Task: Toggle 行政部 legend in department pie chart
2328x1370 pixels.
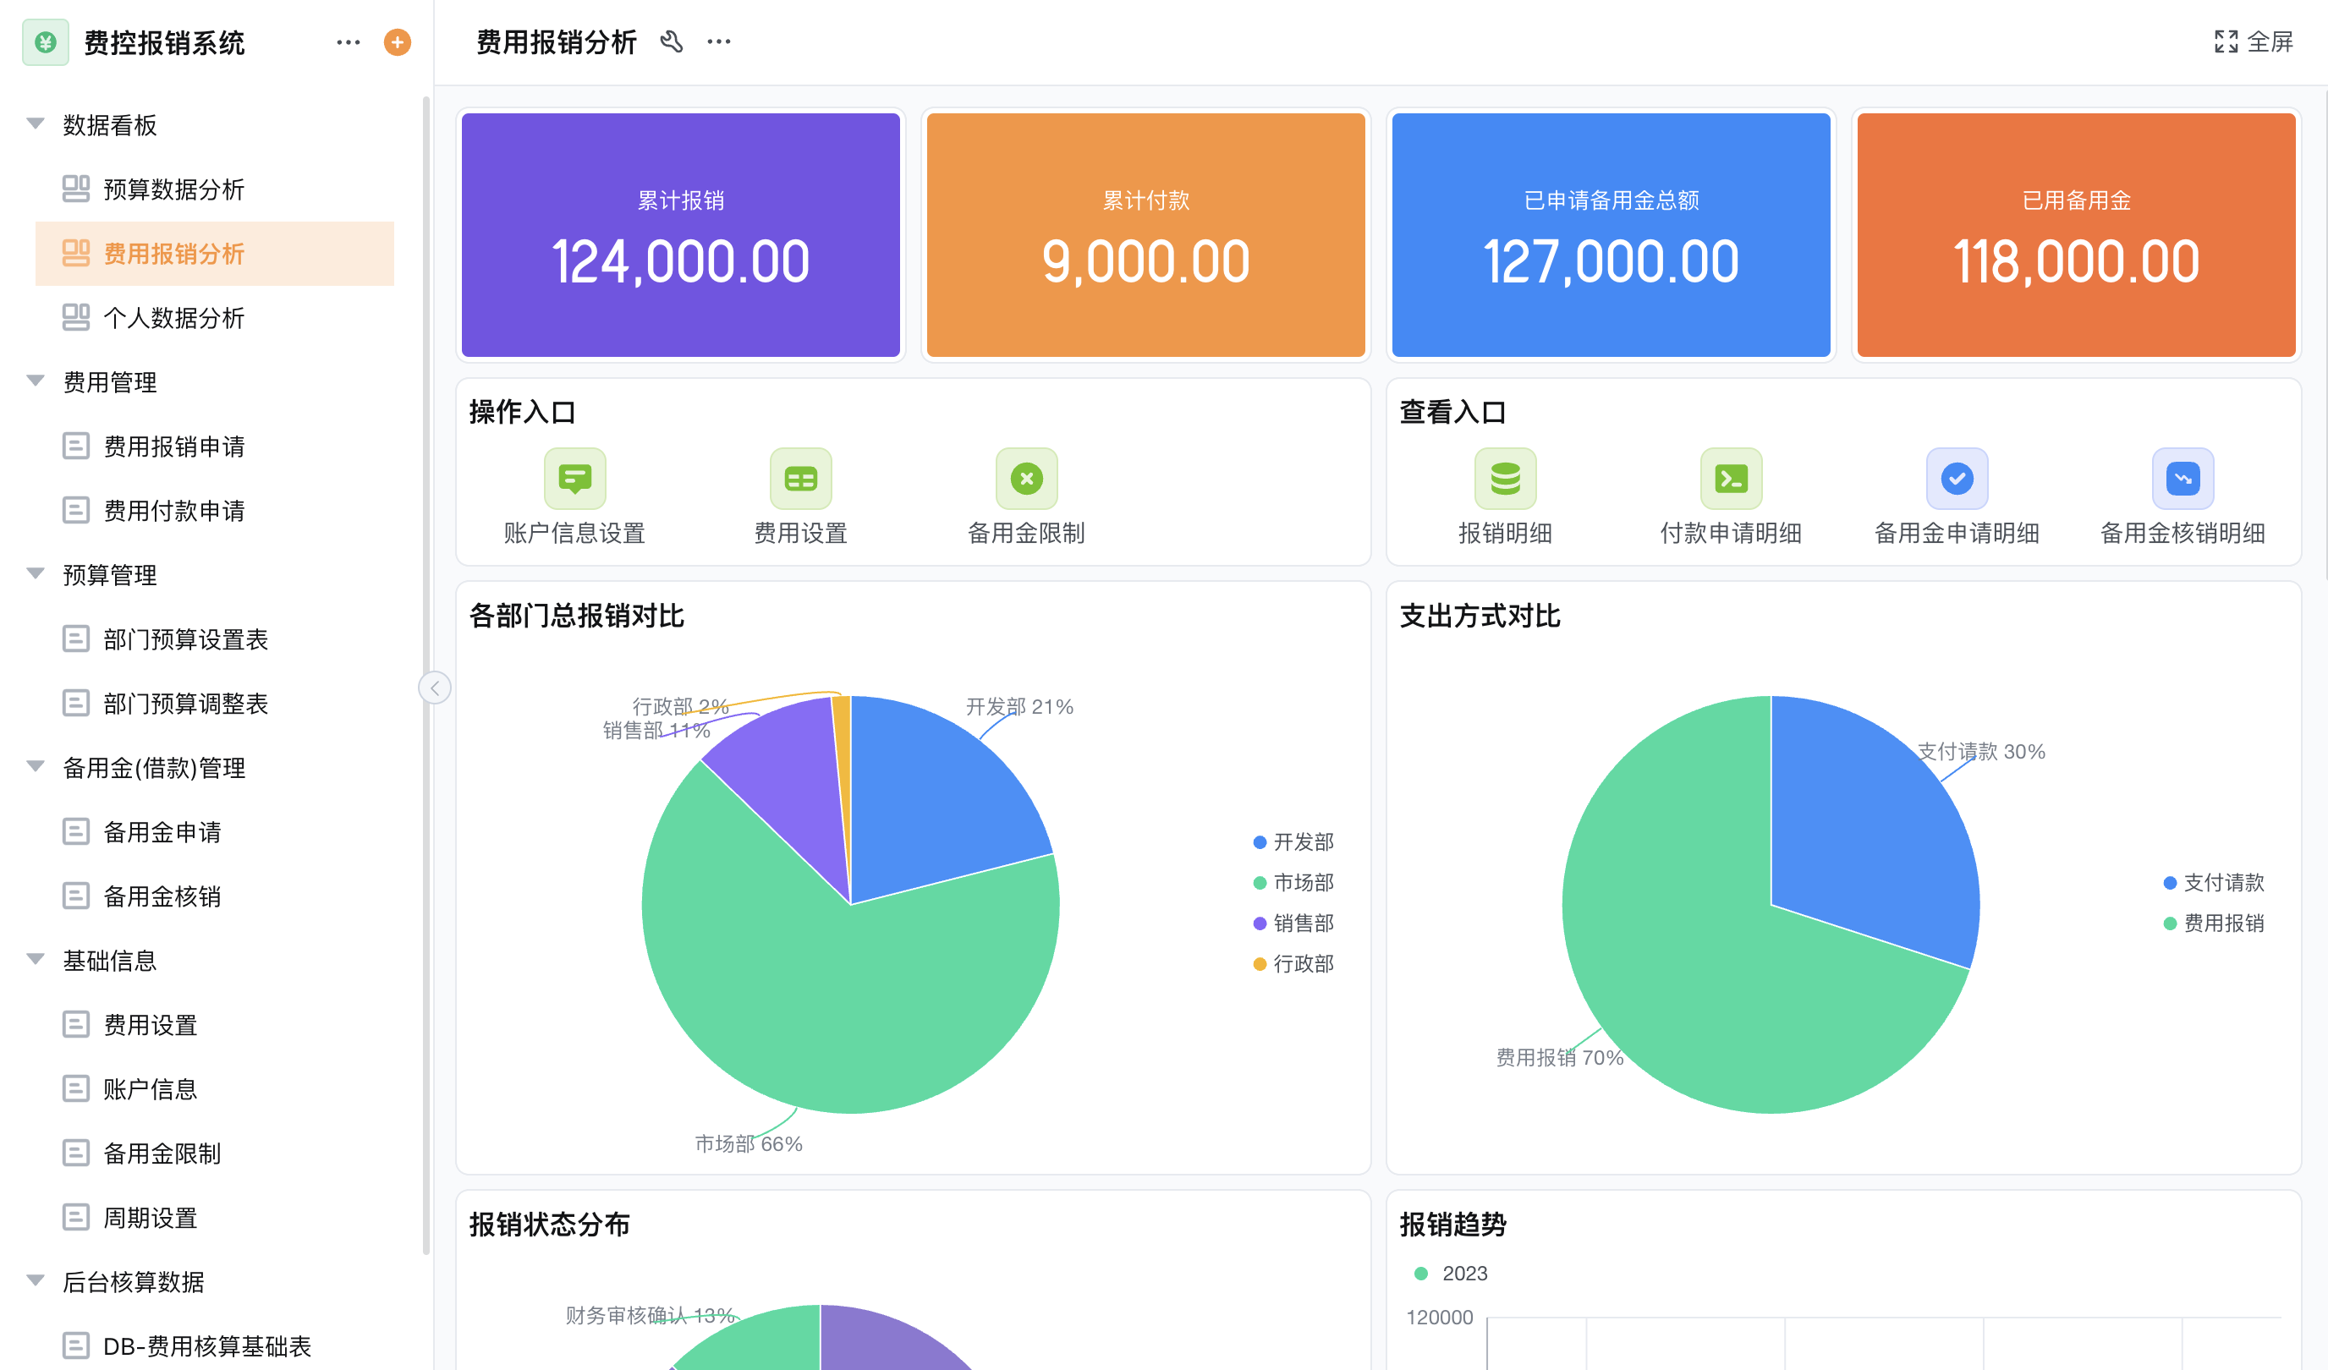Action: point(1293,963)
